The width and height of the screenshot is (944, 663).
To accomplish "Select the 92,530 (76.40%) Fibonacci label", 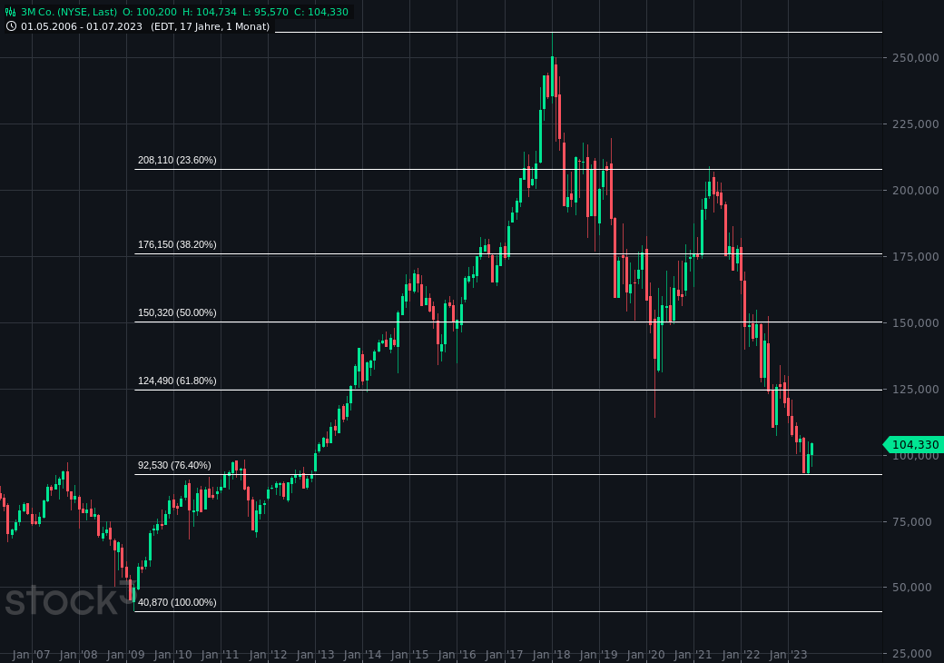I will pos(174,465).
